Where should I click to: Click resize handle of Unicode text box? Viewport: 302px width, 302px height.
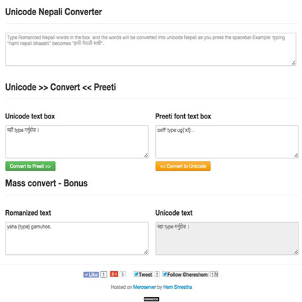pos(146,155)
